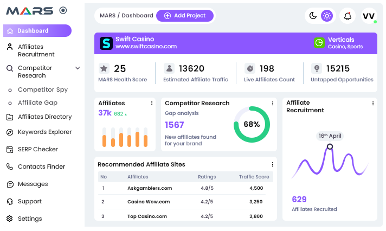Click the 16th April chart marker

point(330,146)
